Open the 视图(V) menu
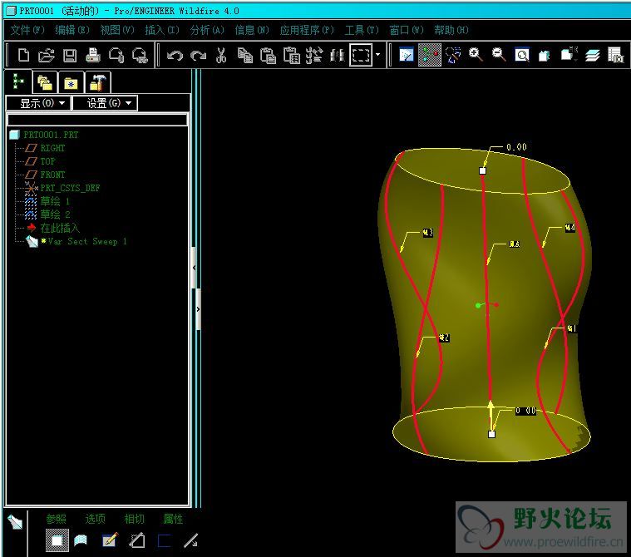The height and width of the screenshot is (557, 631). click(117, 30)
